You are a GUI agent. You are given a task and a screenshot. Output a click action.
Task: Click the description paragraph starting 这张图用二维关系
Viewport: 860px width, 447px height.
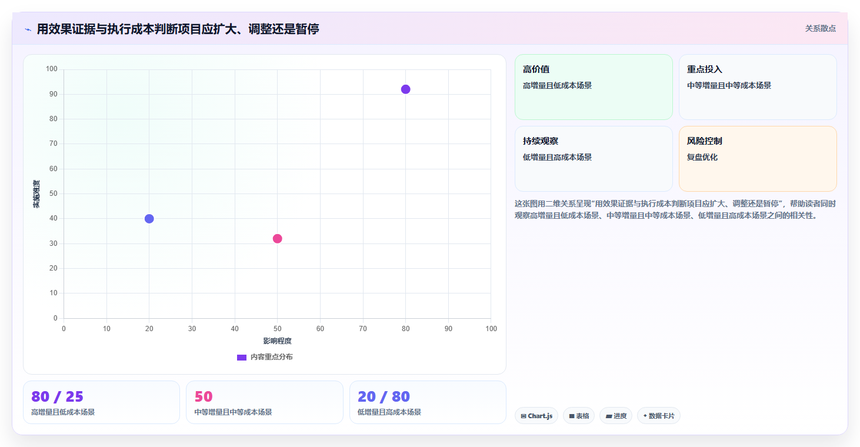coord(675,209)
